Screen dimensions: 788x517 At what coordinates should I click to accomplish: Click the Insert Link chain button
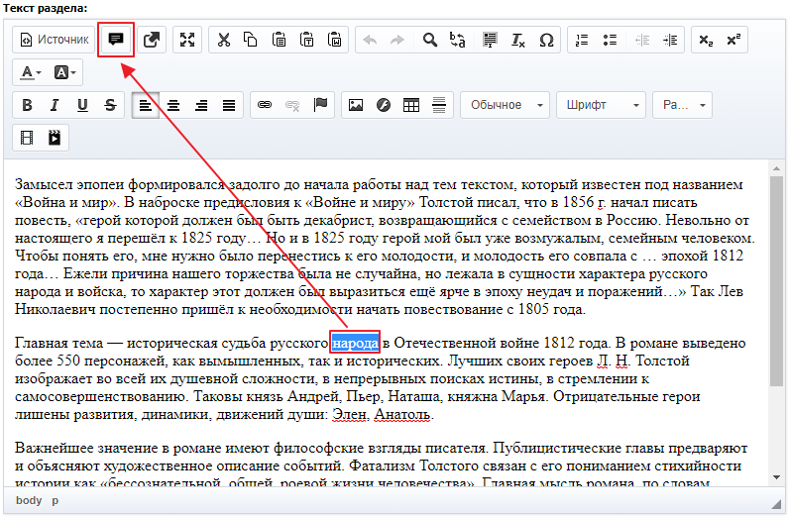click(265, 105)
